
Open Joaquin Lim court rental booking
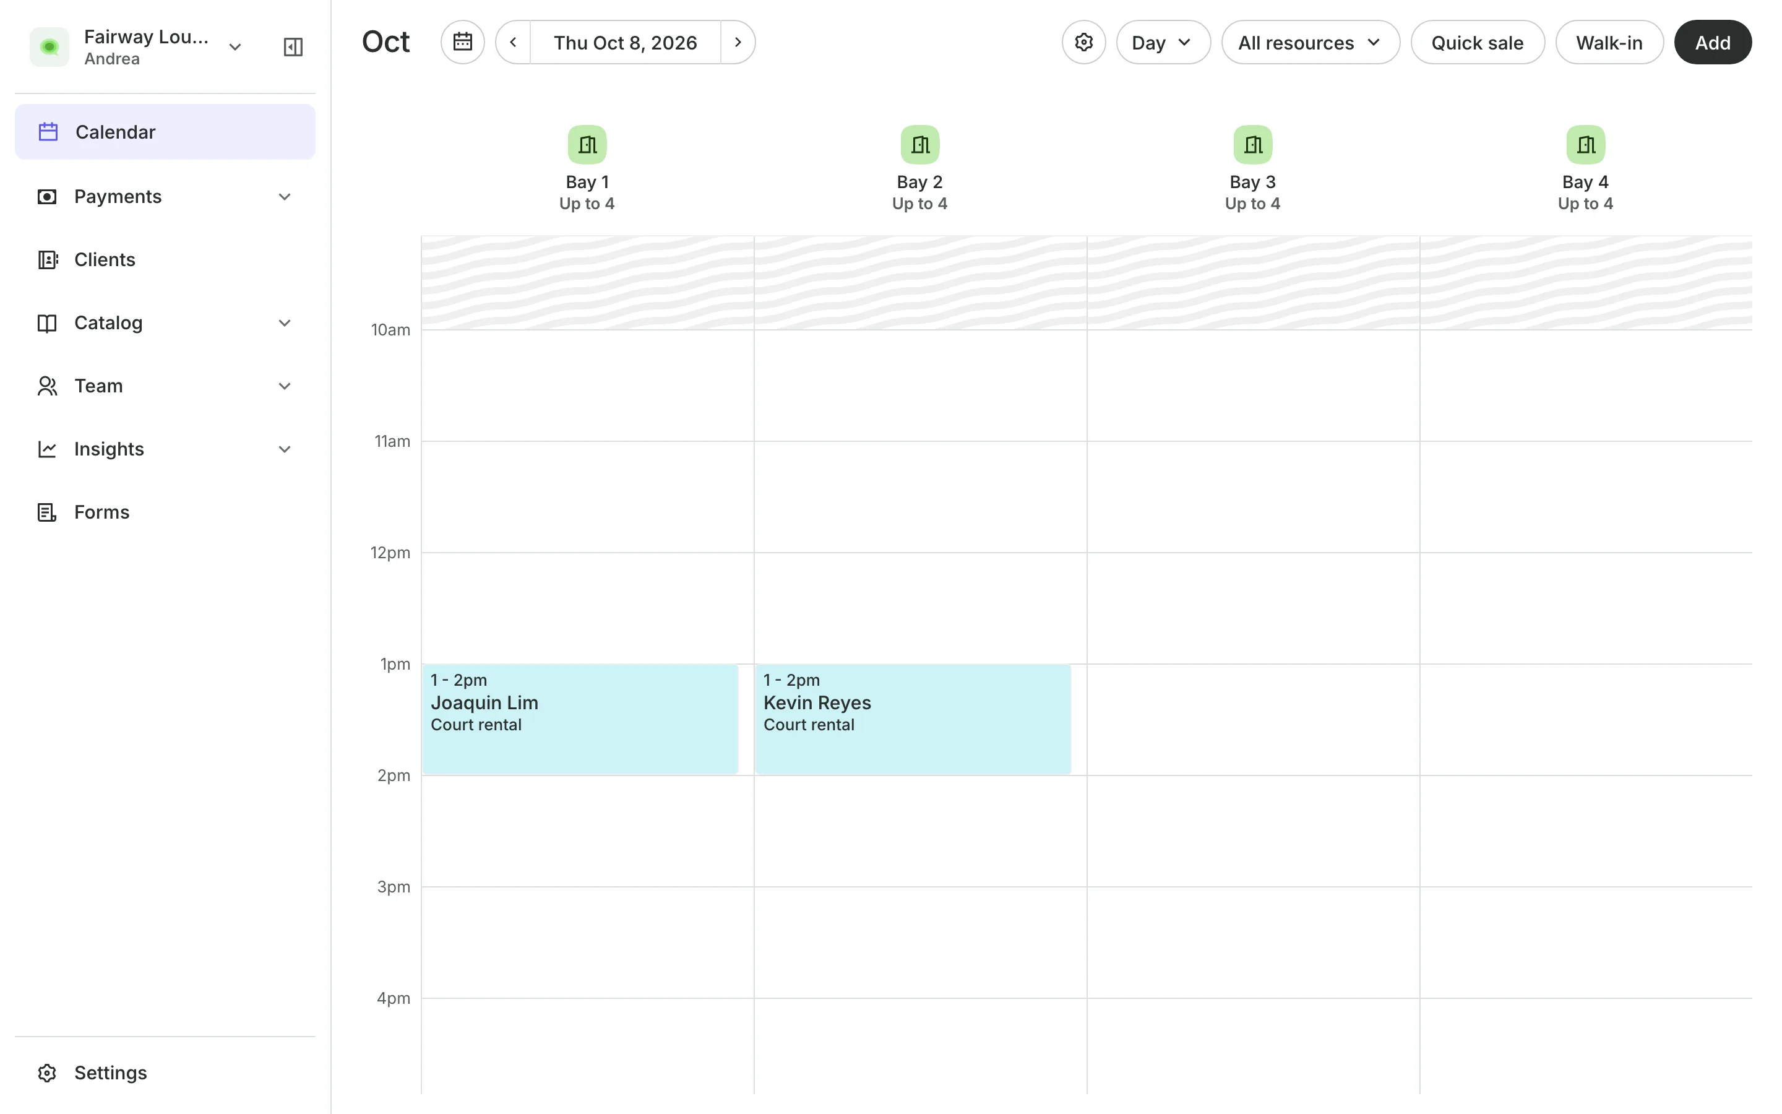click(580, 719)
